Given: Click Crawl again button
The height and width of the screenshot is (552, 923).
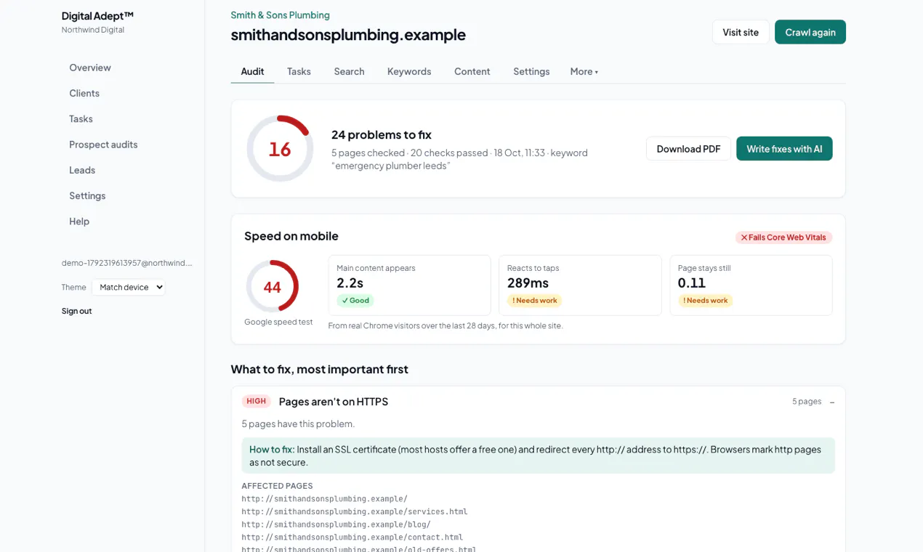Looking at the screenshot, I should point(810,32).
